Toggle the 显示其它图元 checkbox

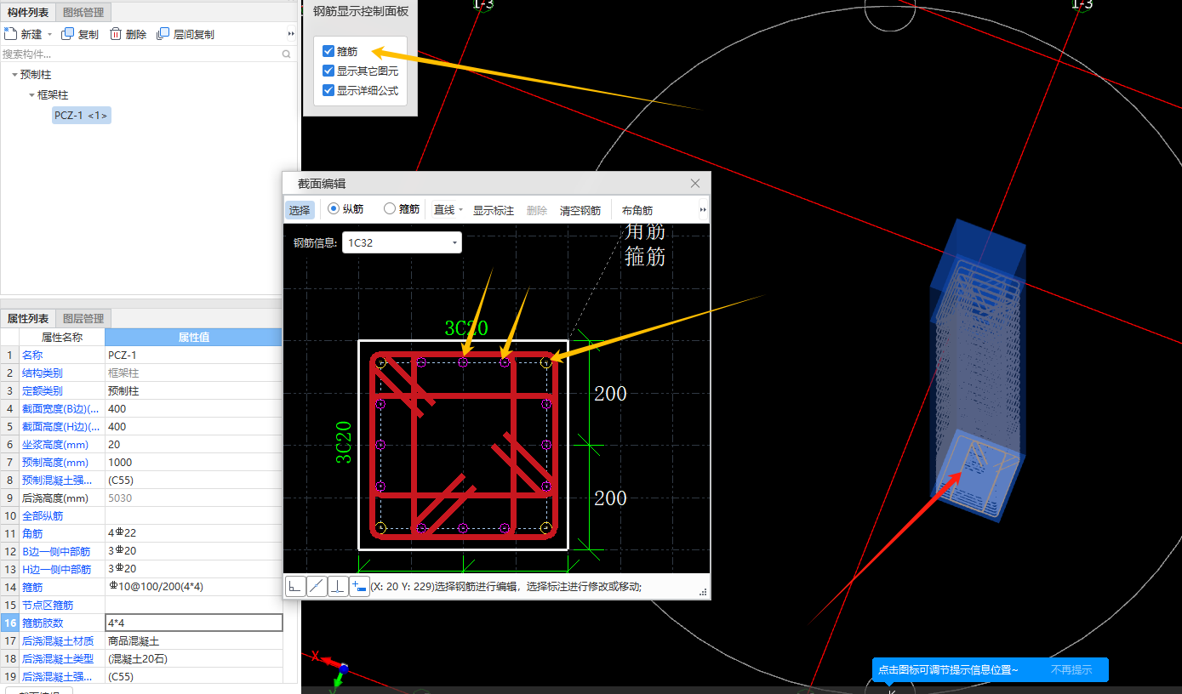pos(328,71)
